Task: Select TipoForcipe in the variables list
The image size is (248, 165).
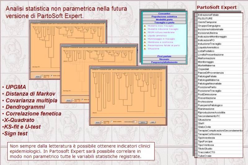Action: pos(220,141)
